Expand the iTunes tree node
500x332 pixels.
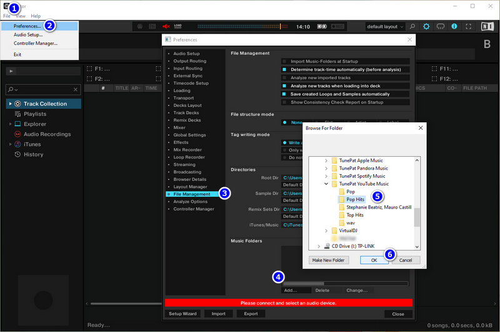click(x=10, y=144)
